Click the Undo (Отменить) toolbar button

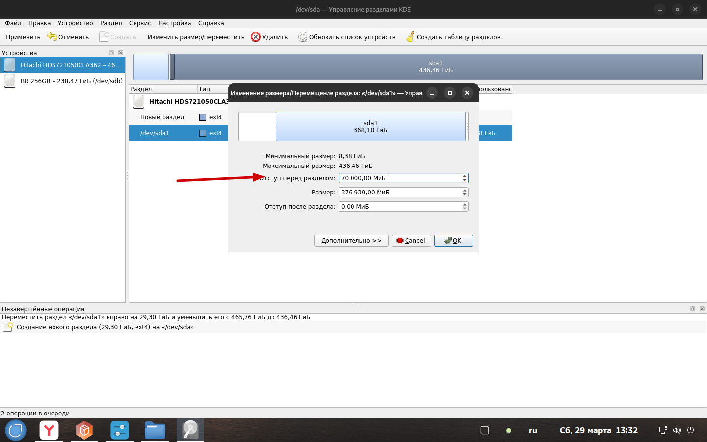pyautogui.click(x=68, y=37)
